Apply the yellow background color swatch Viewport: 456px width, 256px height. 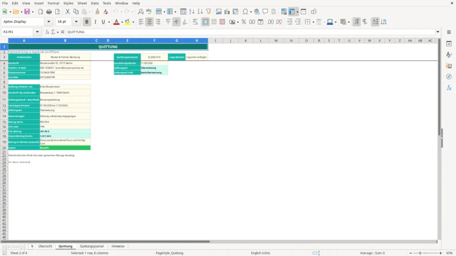[127, 22]
